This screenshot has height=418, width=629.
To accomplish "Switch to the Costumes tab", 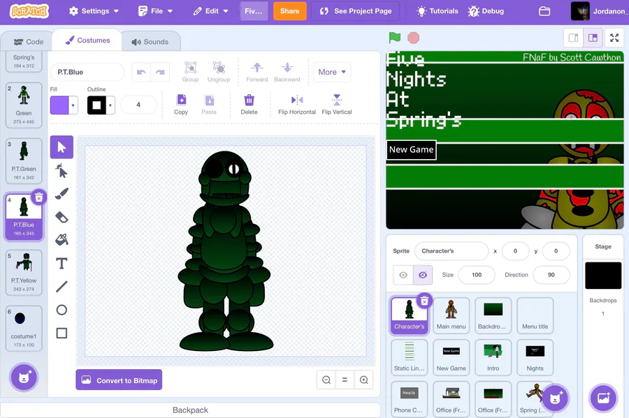I will point(87,40).
